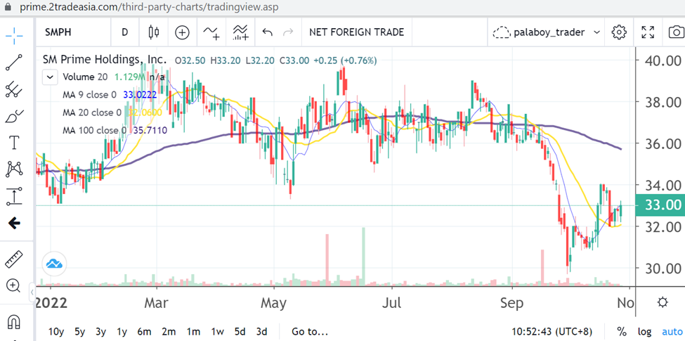Open the palaboy_trader layout dropdown
Viewport: 685px width, 341px height.
tap(546, 32)
